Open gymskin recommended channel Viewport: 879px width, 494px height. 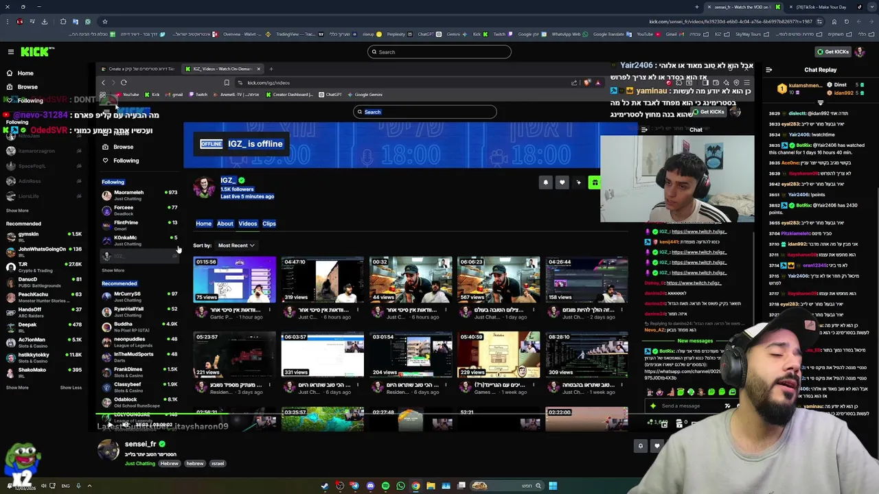(43, 237)
